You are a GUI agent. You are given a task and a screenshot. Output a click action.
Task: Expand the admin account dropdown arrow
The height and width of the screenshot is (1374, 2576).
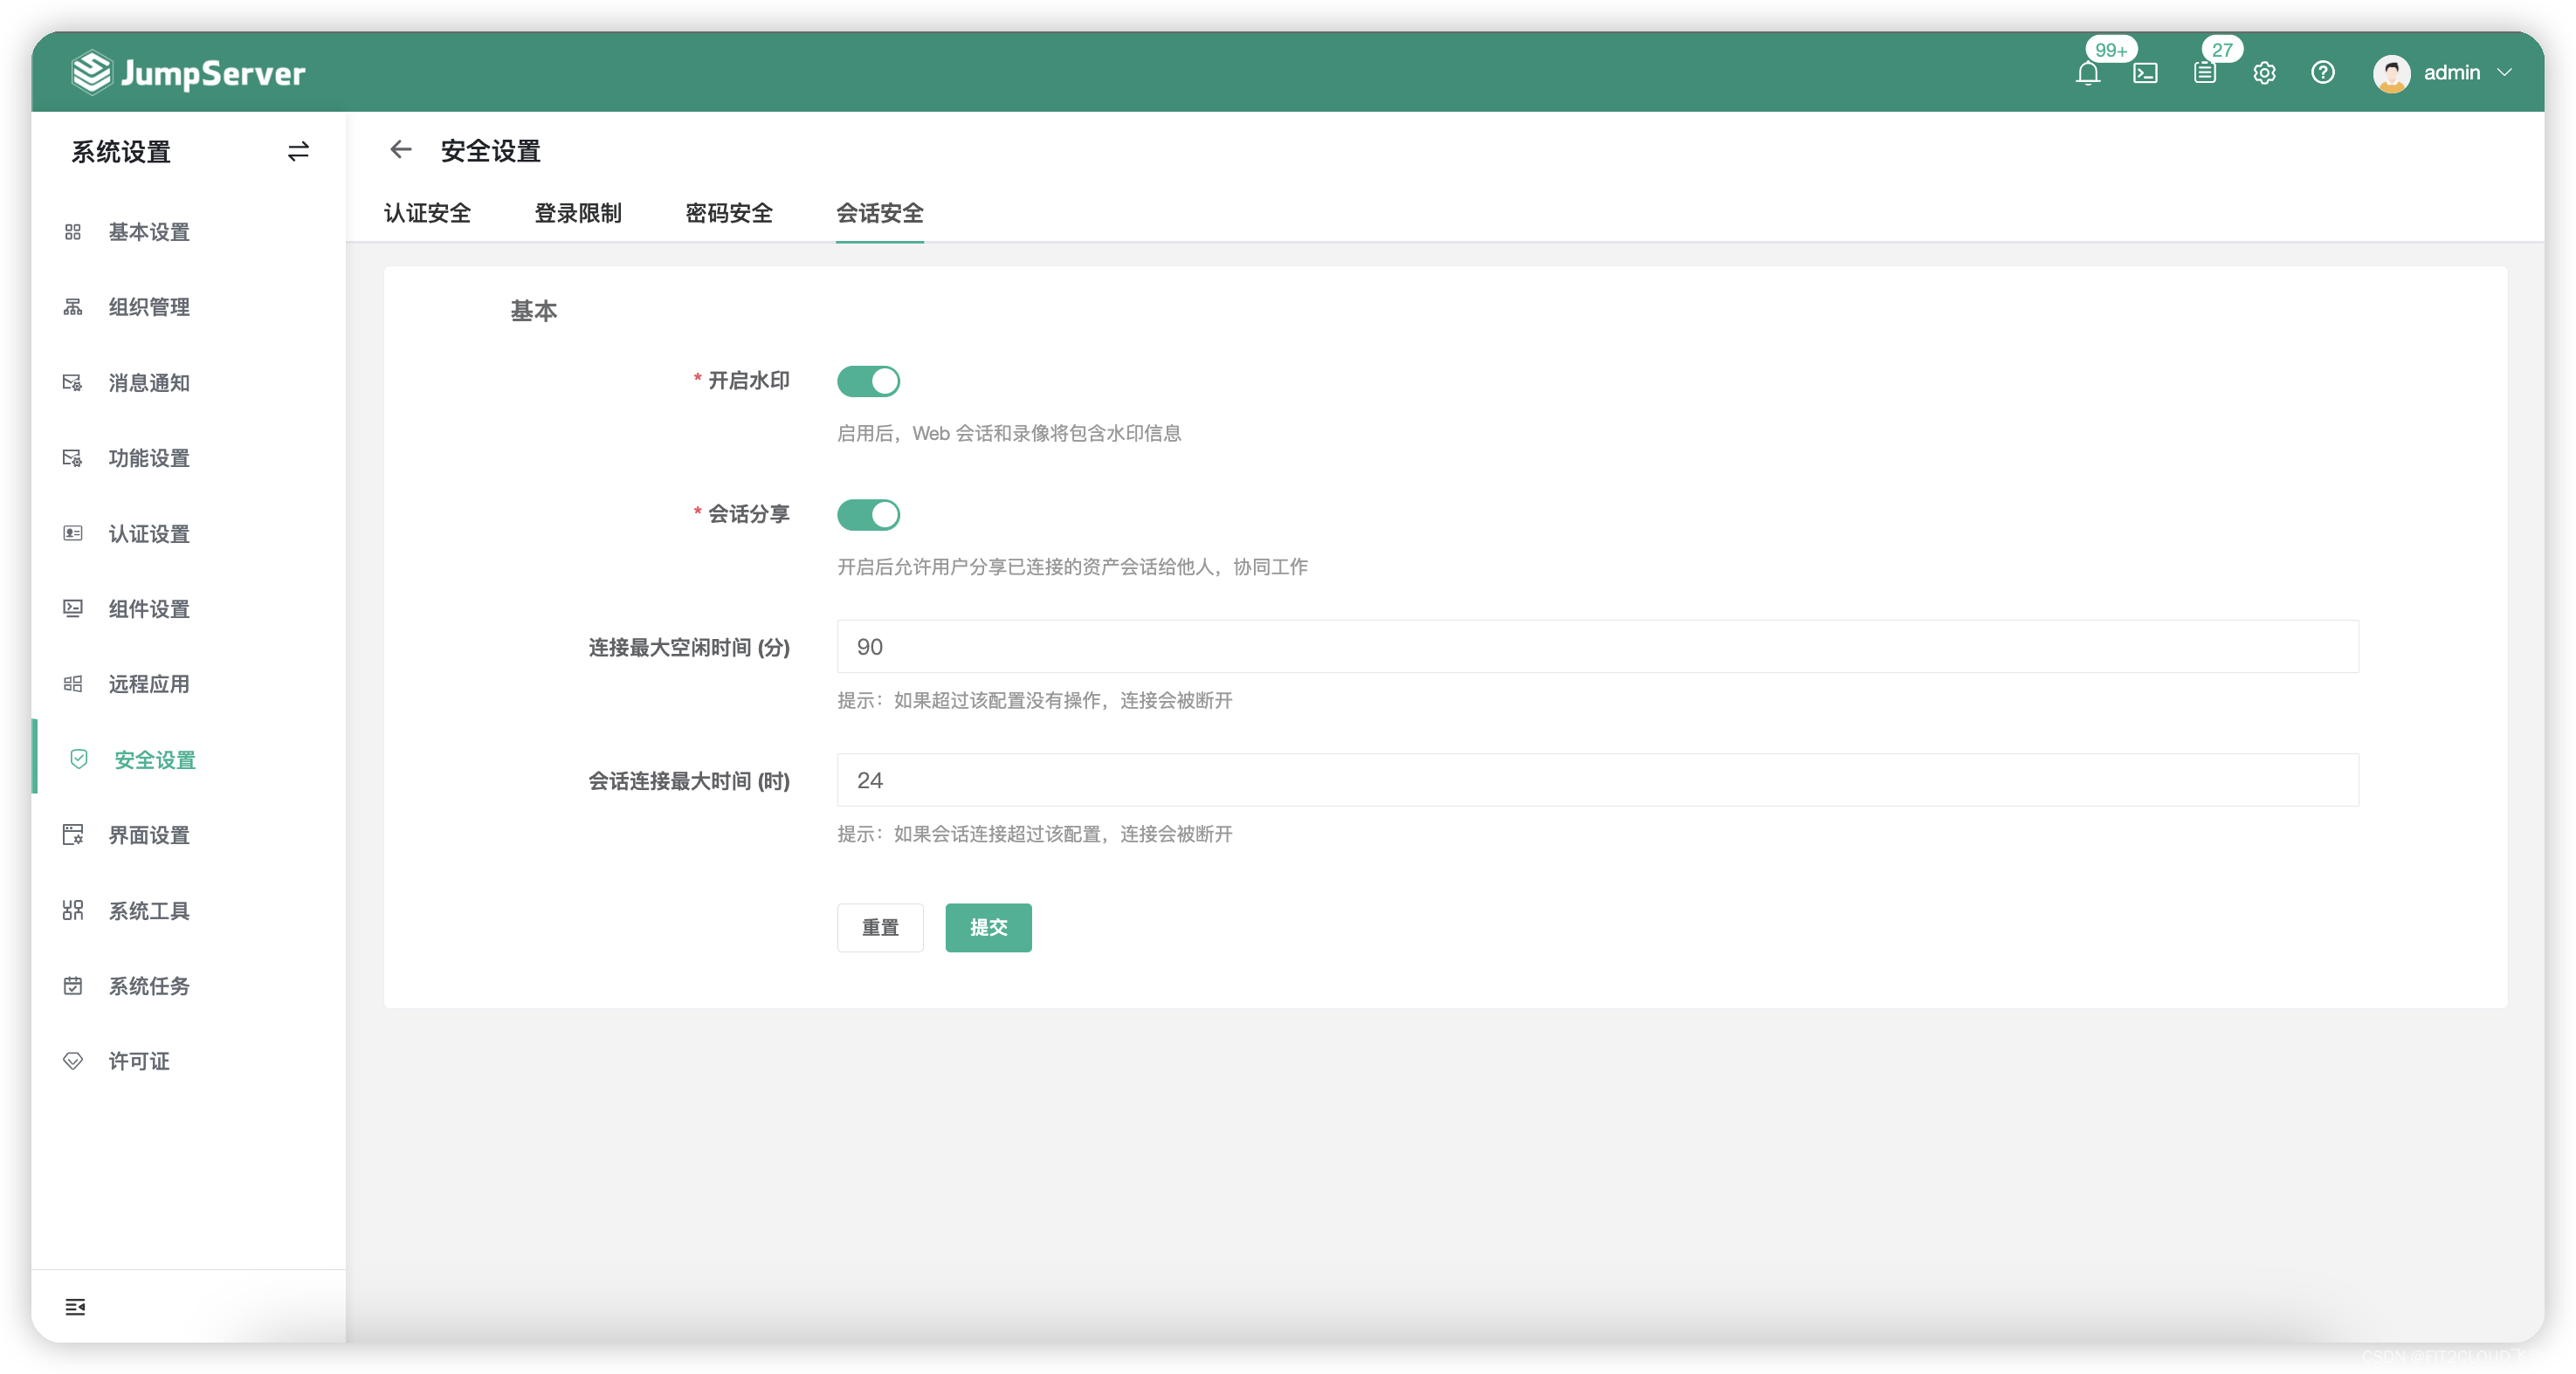click(x=2504, y=73)
